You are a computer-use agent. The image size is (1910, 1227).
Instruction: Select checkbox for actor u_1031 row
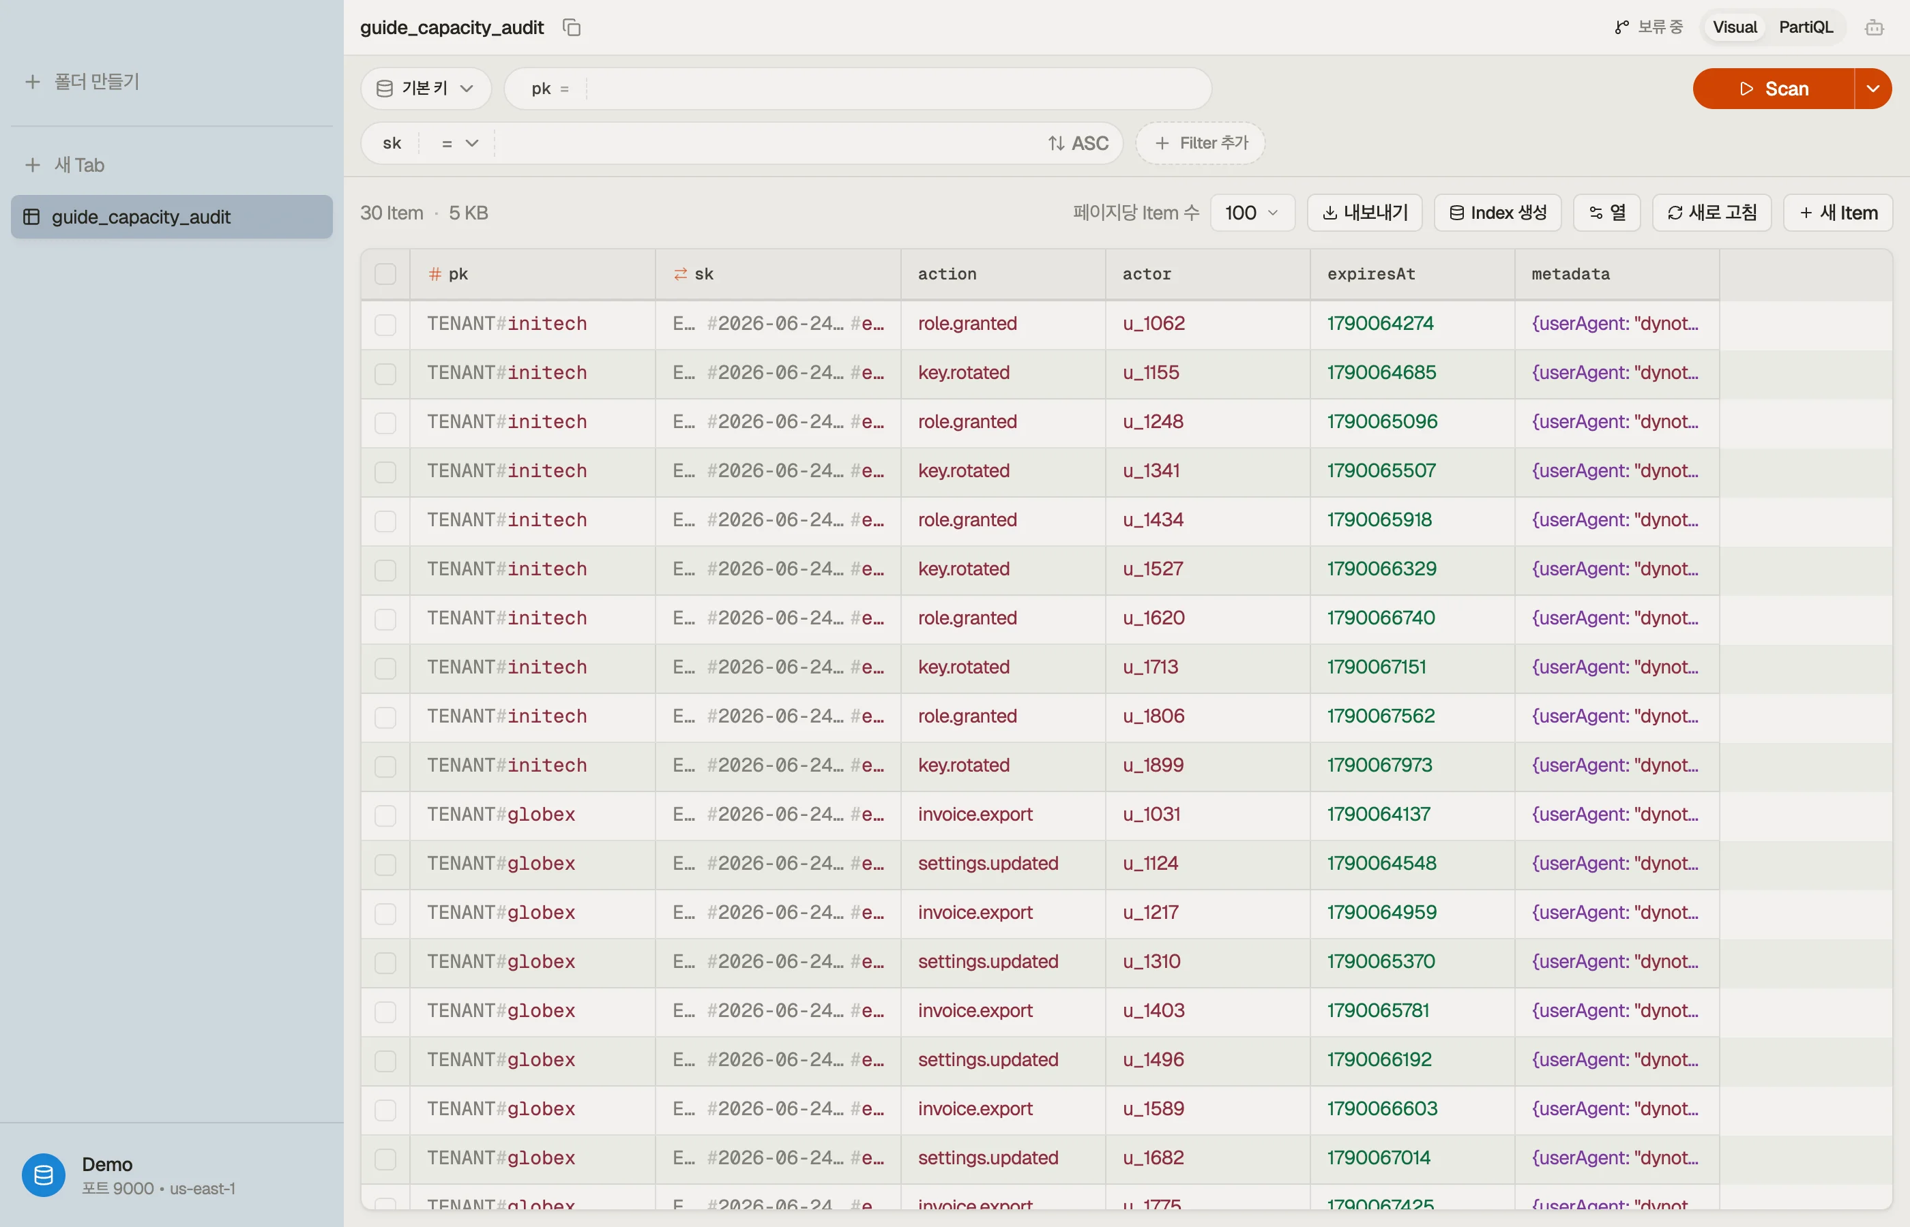(x=385, y=815)
